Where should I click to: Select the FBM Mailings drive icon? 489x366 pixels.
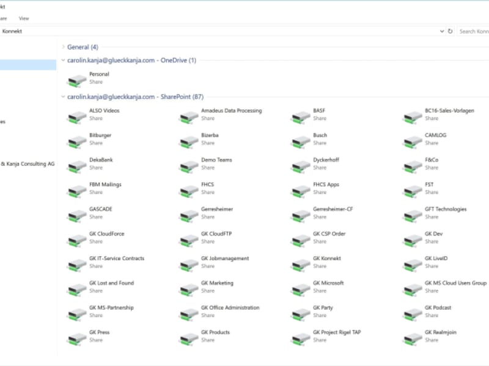(x=77, y=191)
